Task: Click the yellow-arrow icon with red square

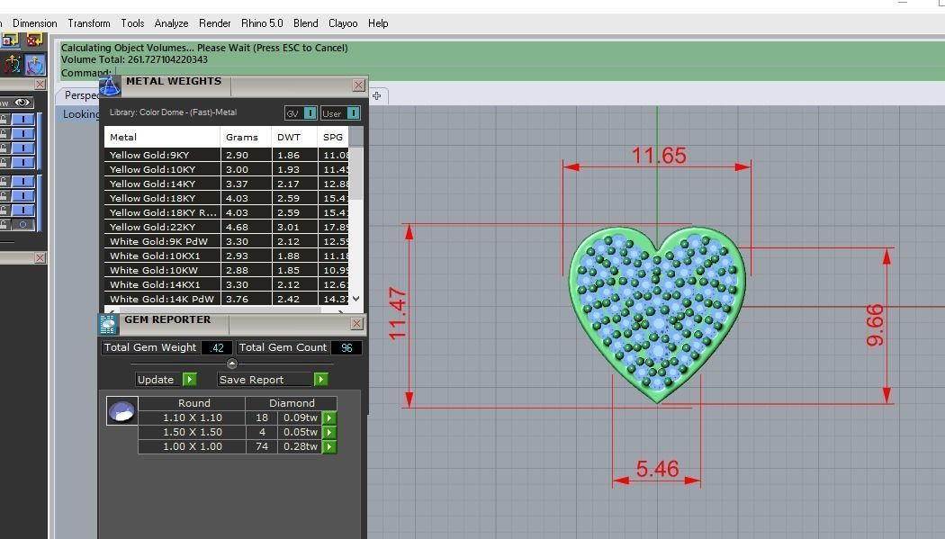Action: click(10, 40)
